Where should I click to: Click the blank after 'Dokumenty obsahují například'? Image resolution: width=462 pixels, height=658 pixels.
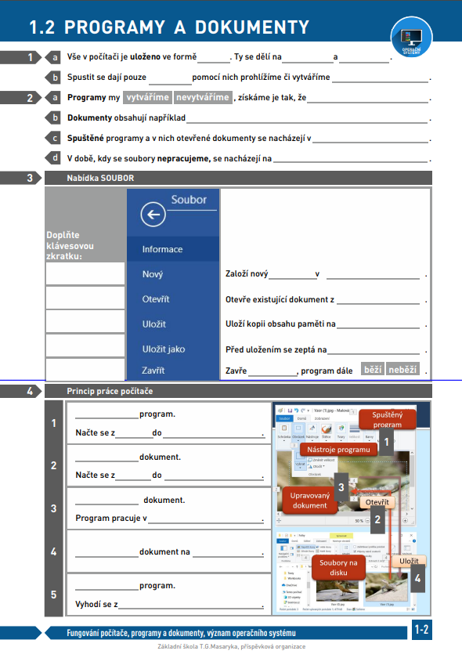coord(307,119)
